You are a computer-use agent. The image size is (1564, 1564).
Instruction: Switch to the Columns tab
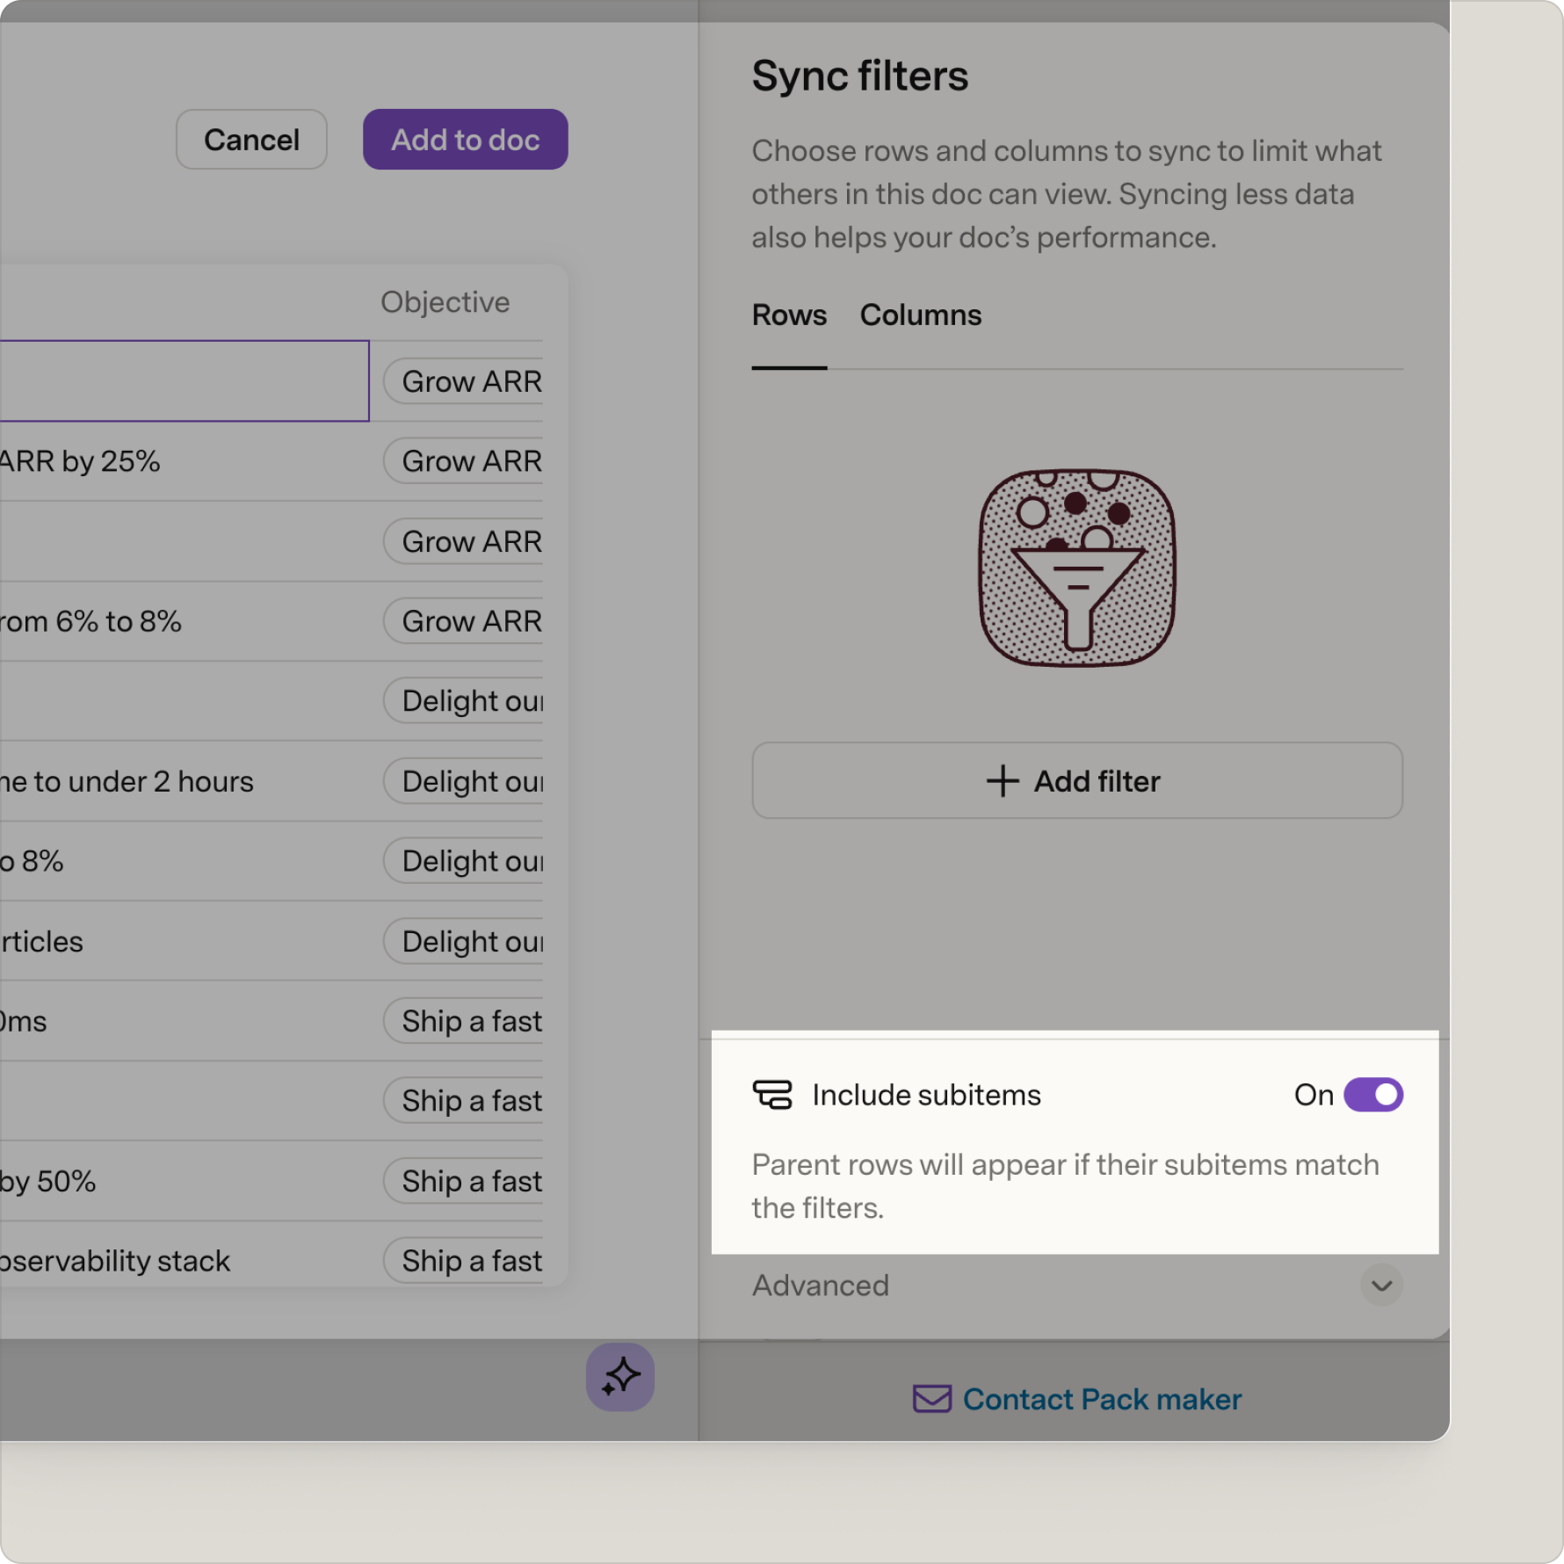tap(921, 315)
